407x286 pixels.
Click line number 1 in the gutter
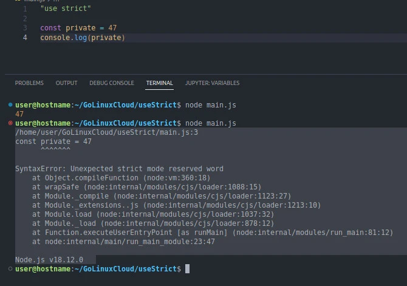pyautogui.click(x=25, y=9)
